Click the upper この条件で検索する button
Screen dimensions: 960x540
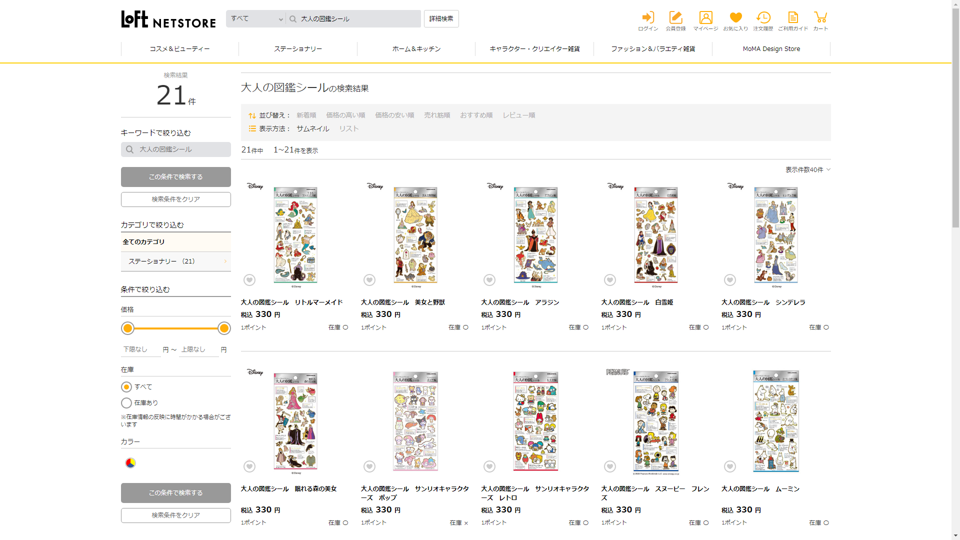[x=176, y=177]
